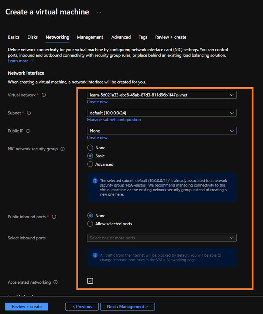Click the Public inbound ports info icon

pos(54,217)
